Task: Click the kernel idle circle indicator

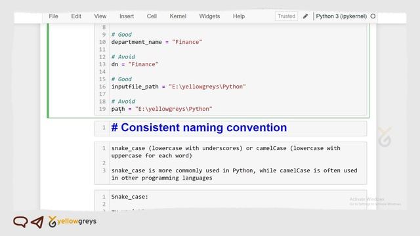Action: pos(373,16)
